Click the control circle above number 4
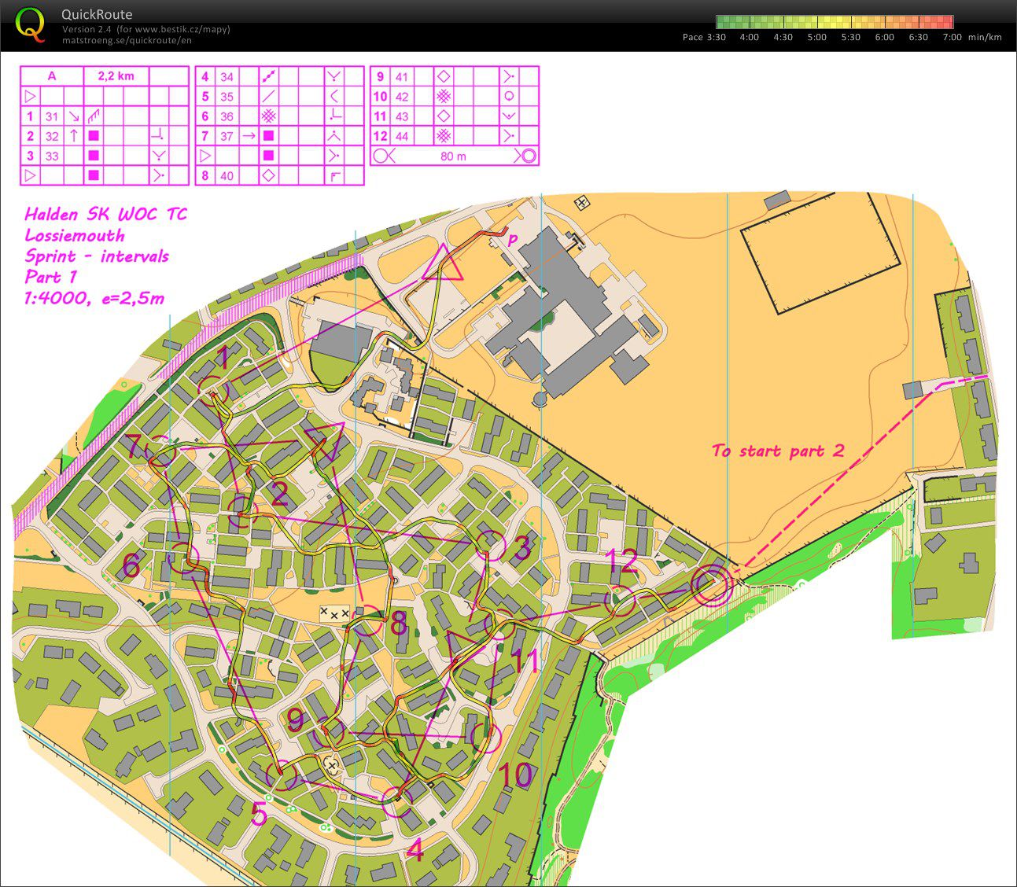 pos(396,802)
